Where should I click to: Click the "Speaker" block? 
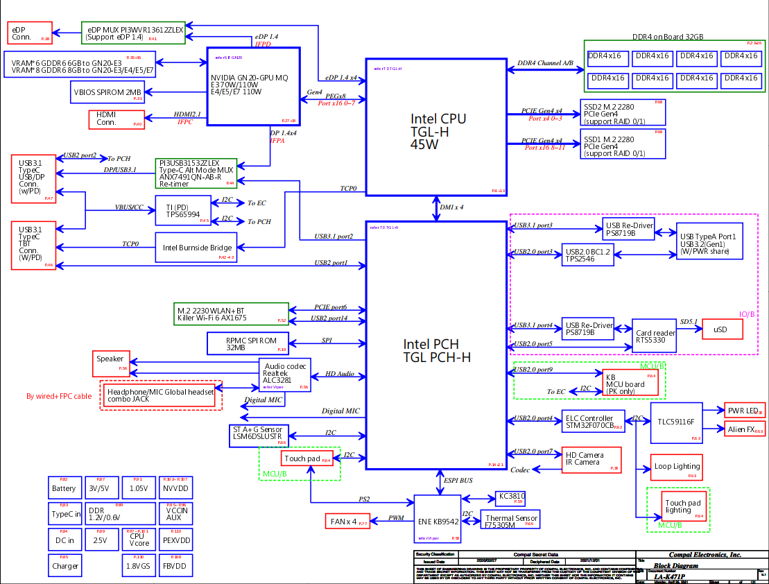click(112, 363)
